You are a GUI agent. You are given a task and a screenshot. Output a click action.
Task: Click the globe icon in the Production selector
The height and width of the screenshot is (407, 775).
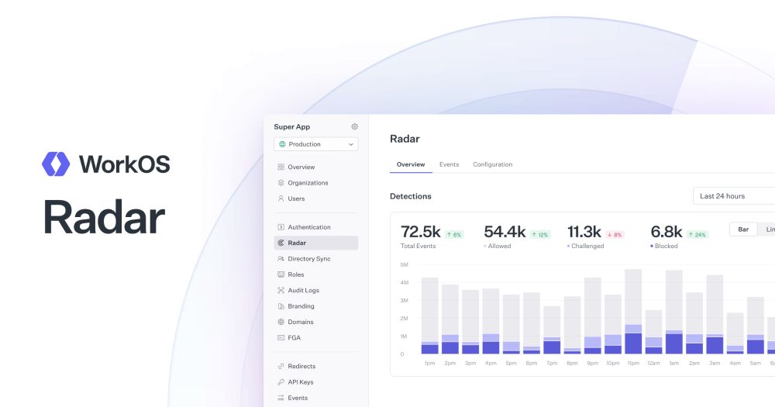tap(282, 144)
